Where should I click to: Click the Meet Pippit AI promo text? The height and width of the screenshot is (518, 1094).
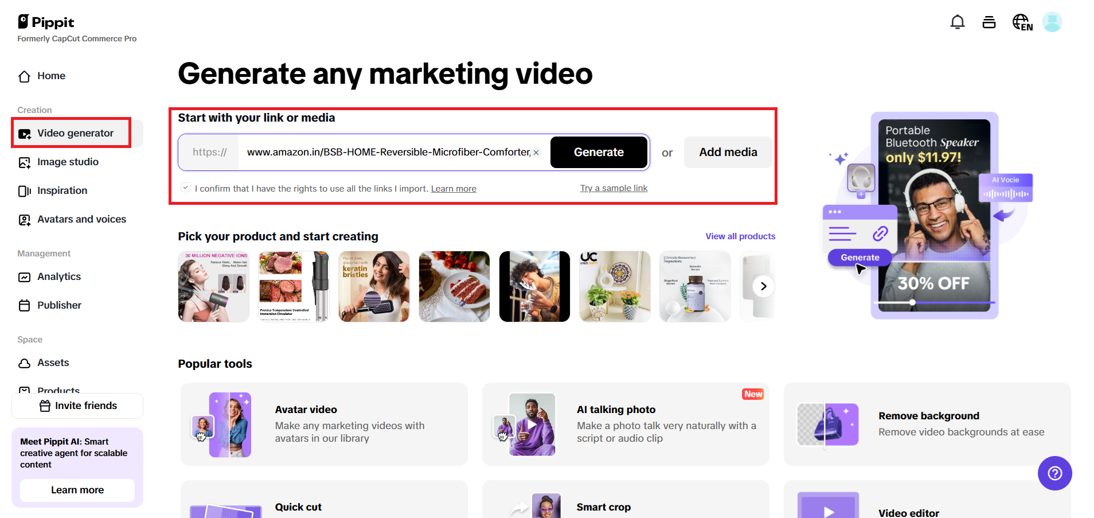click(73, 453)
